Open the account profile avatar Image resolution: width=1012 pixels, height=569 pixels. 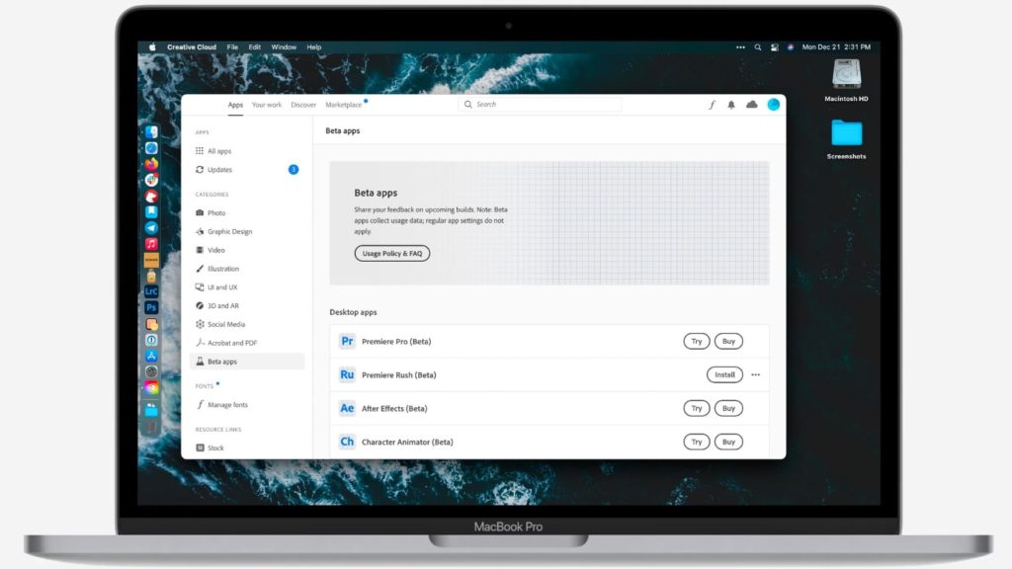pos(773,105)
